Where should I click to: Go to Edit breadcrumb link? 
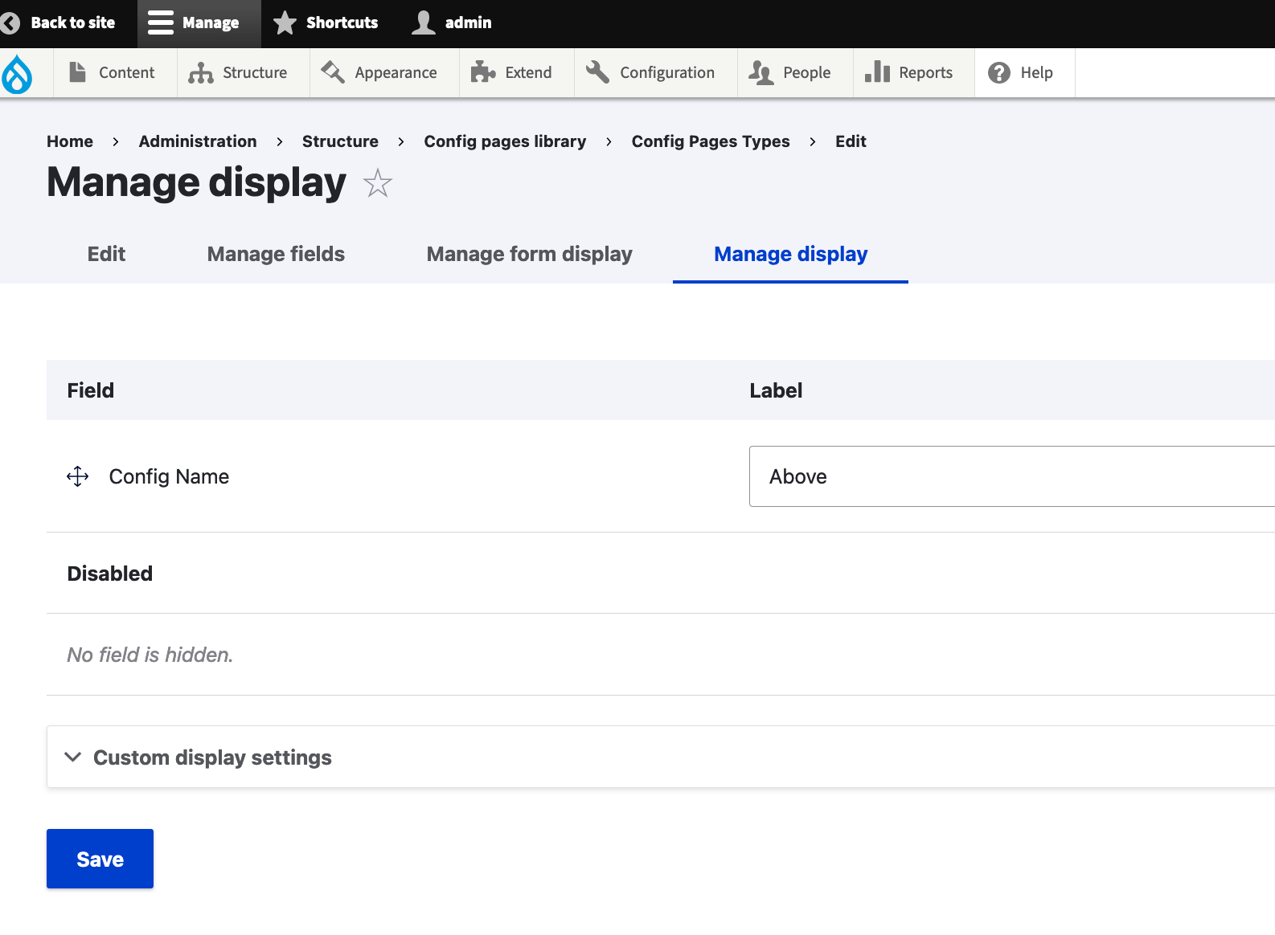pos(851,141)
